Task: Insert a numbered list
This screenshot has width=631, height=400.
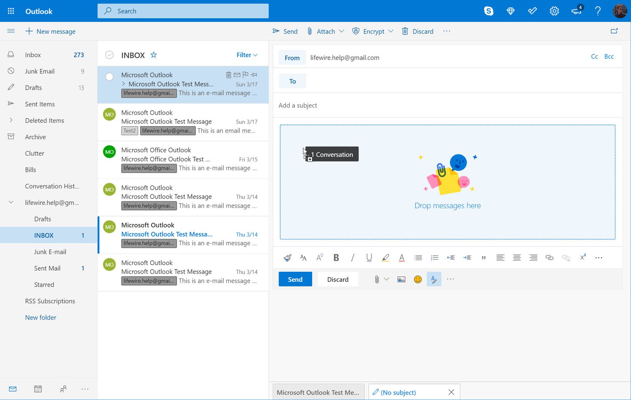Action: pos(435,257)
